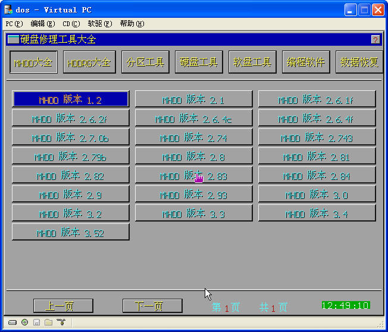Viewport: 388px width, 332px height.
Task: Launch MHDD 版本 3.4
Action: (x=317, y=213)
